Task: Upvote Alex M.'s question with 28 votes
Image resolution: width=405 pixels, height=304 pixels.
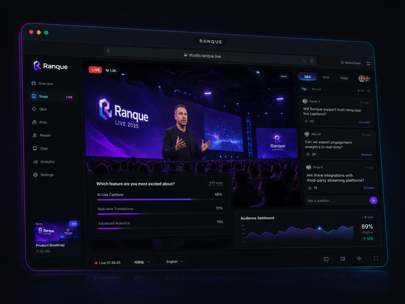Action: coord(308,154)
